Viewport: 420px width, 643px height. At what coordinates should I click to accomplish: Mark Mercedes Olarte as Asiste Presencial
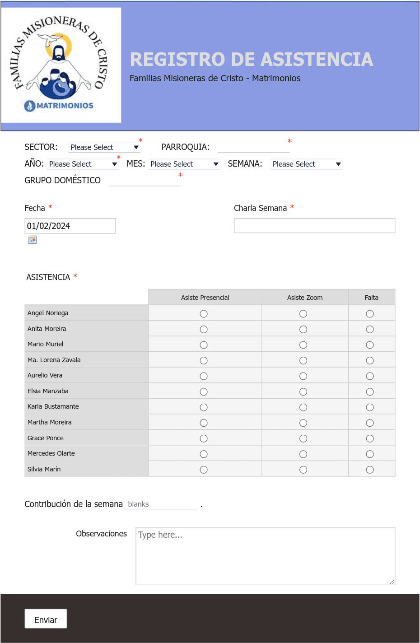204,454
